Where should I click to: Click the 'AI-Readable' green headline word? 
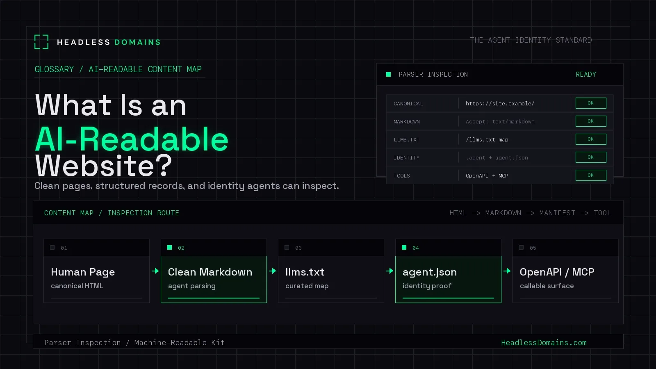click(x=132, y=139)
